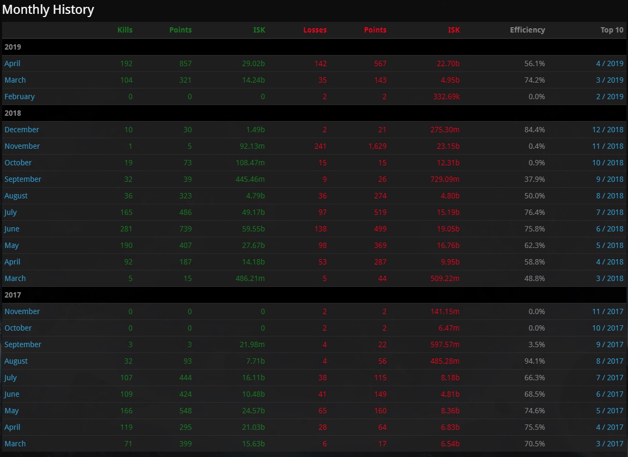Screen dimensions: 628x457
Task: Open the March 2017 month link
Action: (15, 444)
